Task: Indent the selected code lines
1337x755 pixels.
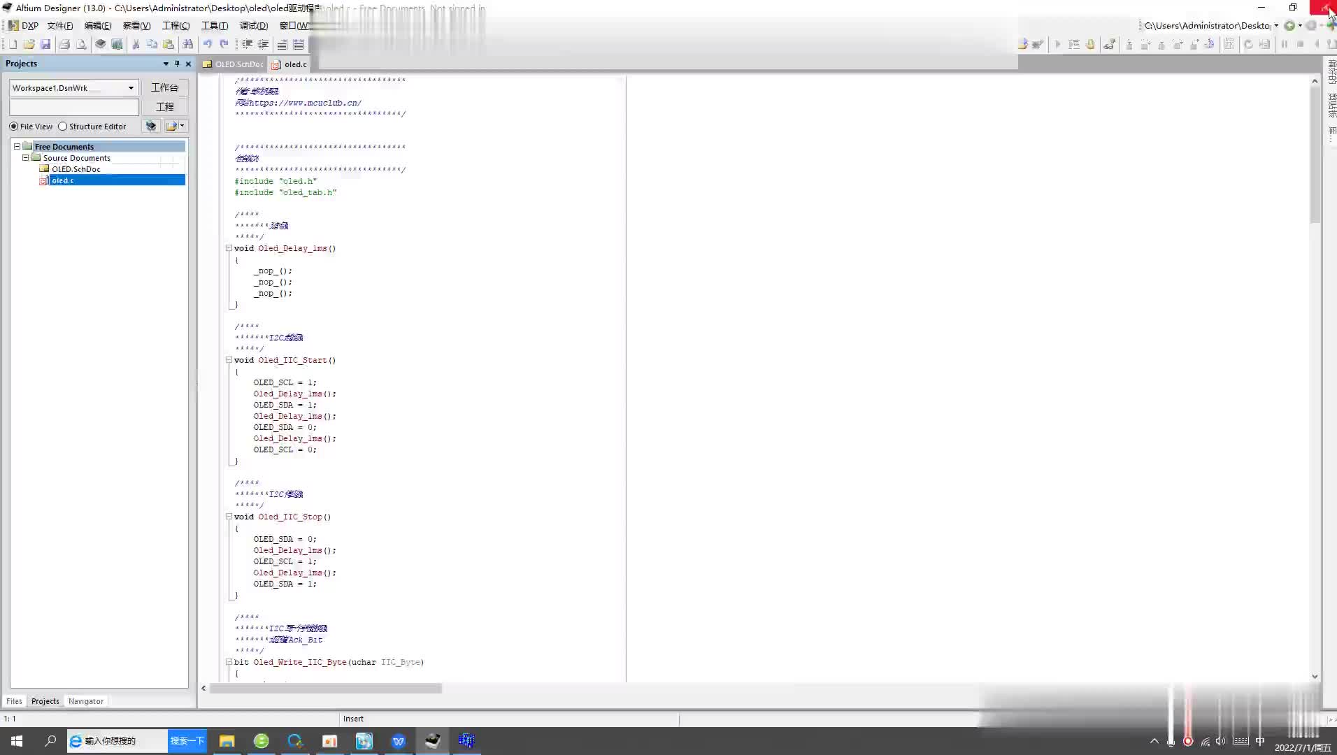Action: coord(247,44)
